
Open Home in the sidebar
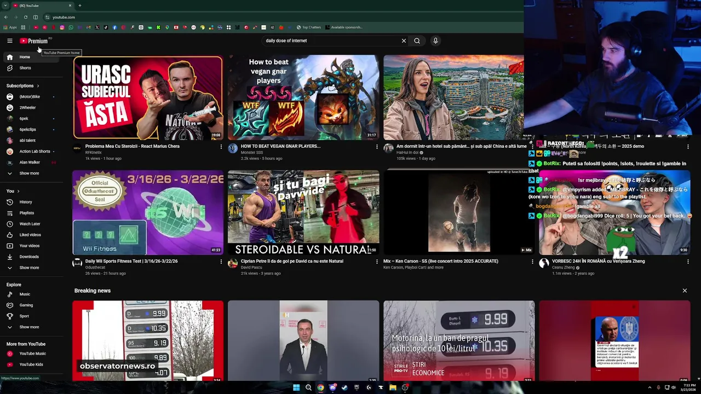tap(32, 57)
